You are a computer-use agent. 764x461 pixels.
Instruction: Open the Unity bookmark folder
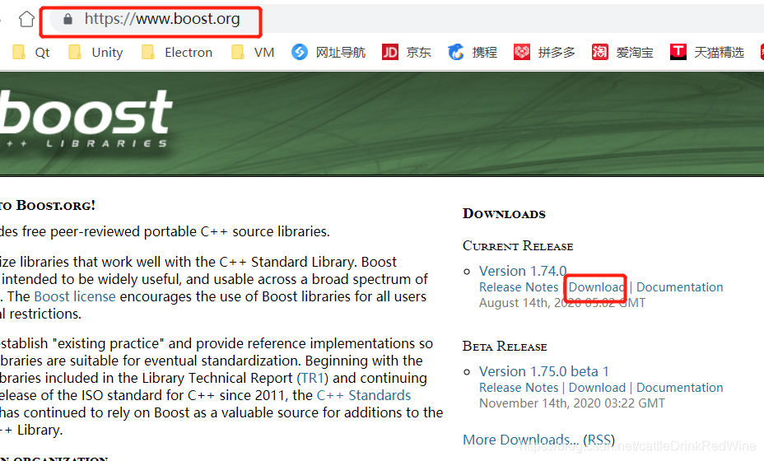click(96, 52)
